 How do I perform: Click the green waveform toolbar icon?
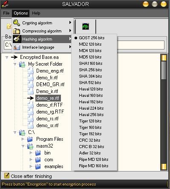pyautogui.click(x=86, y=26)
